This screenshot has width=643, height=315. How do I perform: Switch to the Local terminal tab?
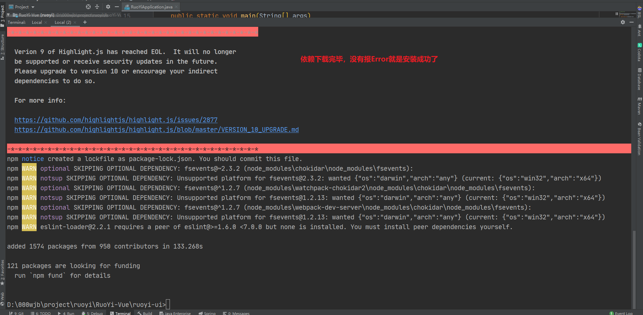[37, 22]
